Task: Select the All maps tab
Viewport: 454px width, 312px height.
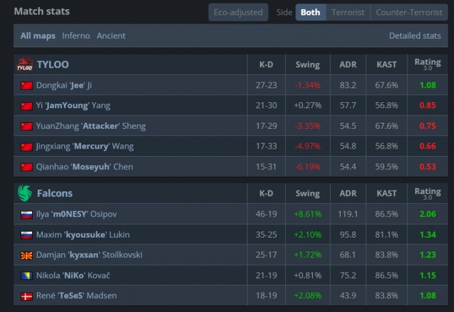Action: click(38, 36)
